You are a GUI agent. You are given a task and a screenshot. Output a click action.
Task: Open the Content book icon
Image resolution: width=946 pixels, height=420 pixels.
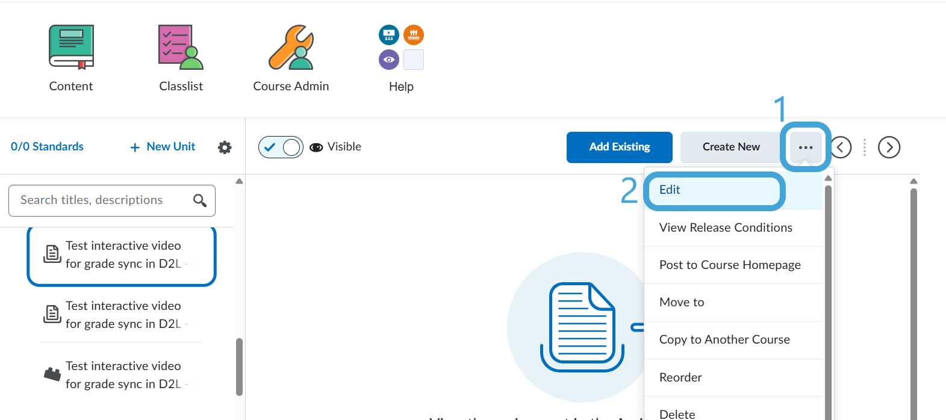pos(71,48)
